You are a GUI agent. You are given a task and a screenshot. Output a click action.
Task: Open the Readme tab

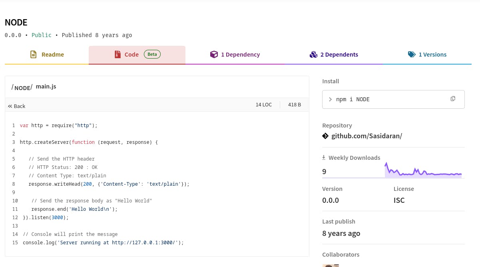point(52,55)
